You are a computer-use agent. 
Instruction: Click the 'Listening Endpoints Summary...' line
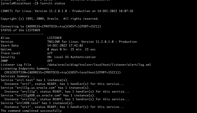pos(27,69)
